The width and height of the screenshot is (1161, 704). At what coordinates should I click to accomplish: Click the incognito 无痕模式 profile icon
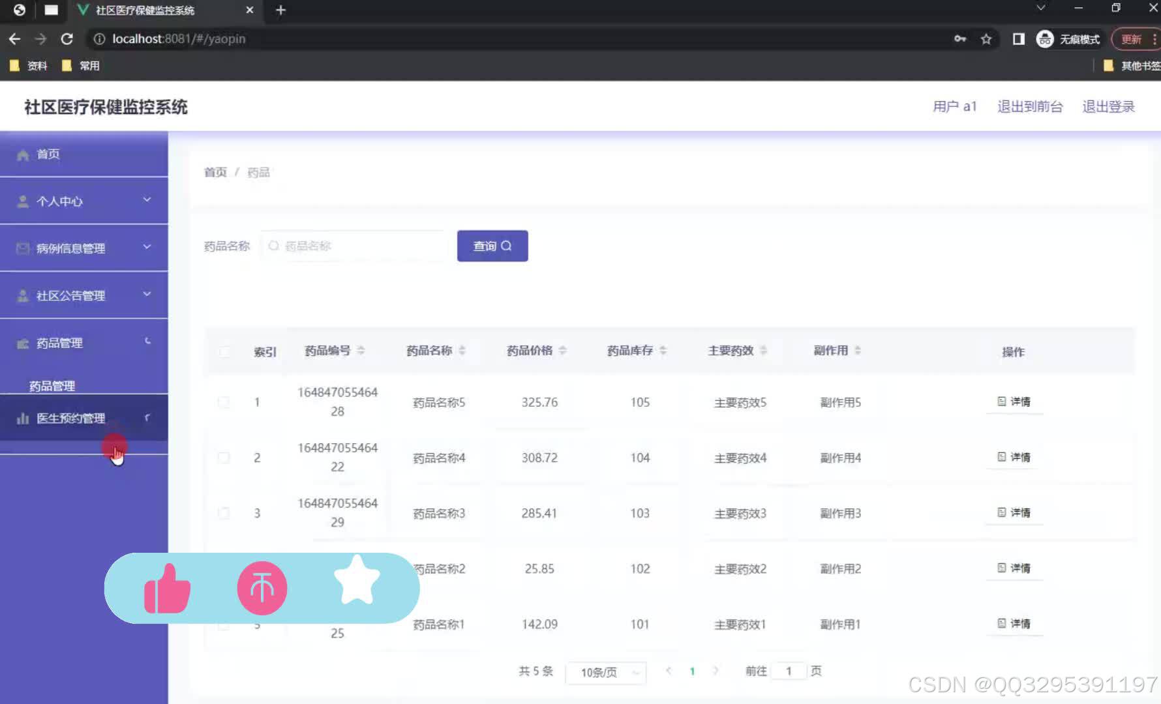point(1045,39)
